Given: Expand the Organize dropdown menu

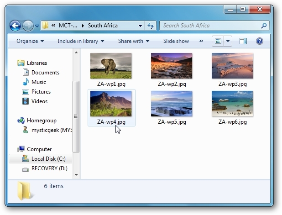Looking at the screenshot, I should pyautogui.click(x=30, y=41).
